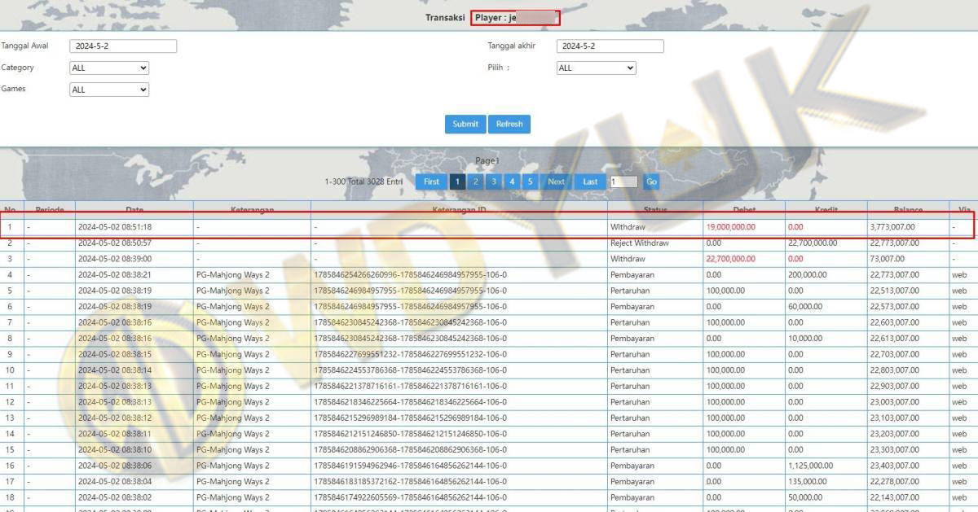The image size is (978, 512).
Task: Click the Next page button
Action: pyautogui.click(x=556, y=182)
